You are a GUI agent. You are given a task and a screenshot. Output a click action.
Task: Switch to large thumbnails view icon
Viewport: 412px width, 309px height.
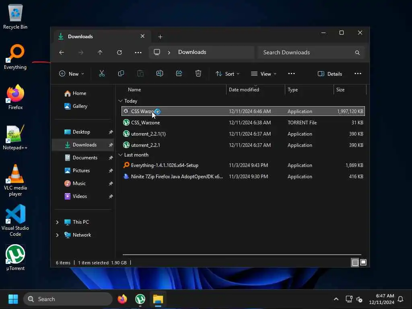pos(363,262)
